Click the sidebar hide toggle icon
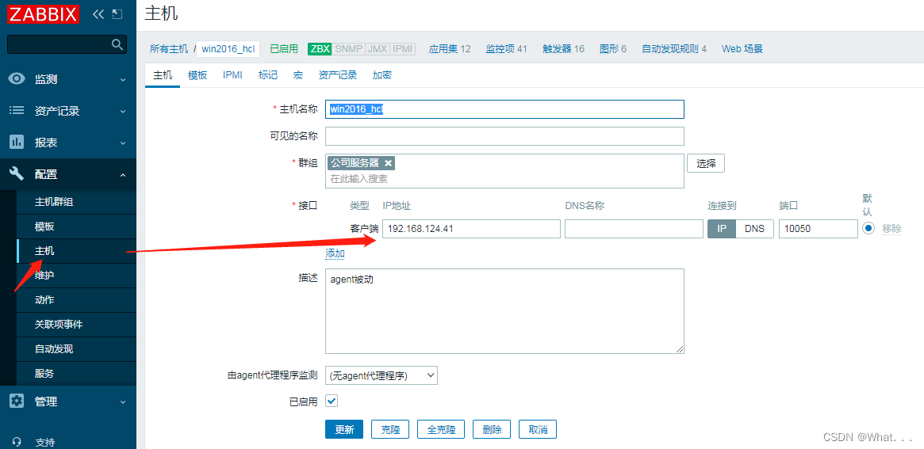This screenshot has width=924, height=449. [117, 13]
